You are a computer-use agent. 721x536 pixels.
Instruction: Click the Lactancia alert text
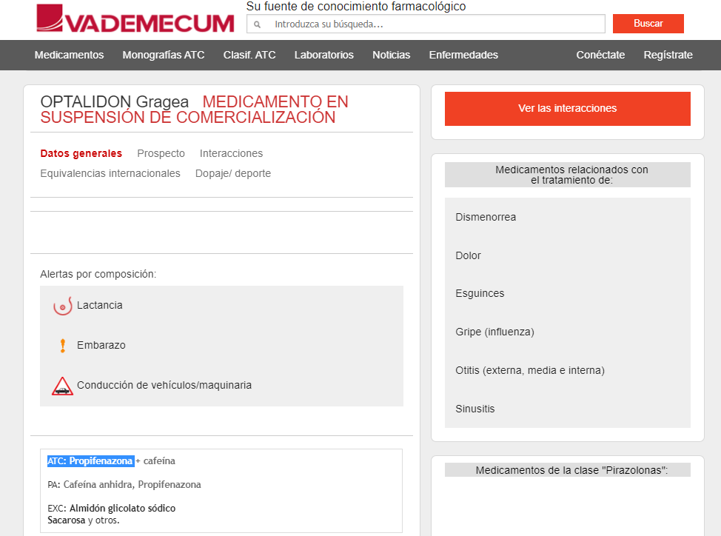[100, 305]
